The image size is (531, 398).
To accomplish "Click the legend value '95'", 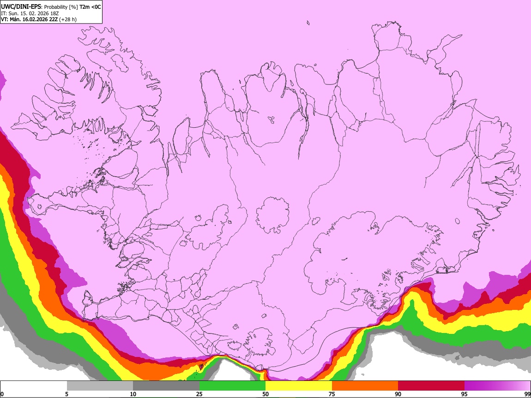I will click(x=465, y=394).
